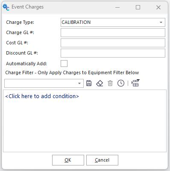Viewport: 170px width, 171px height.
Task: Click the Charge GL # input field
Action: (x=113, y=32)
